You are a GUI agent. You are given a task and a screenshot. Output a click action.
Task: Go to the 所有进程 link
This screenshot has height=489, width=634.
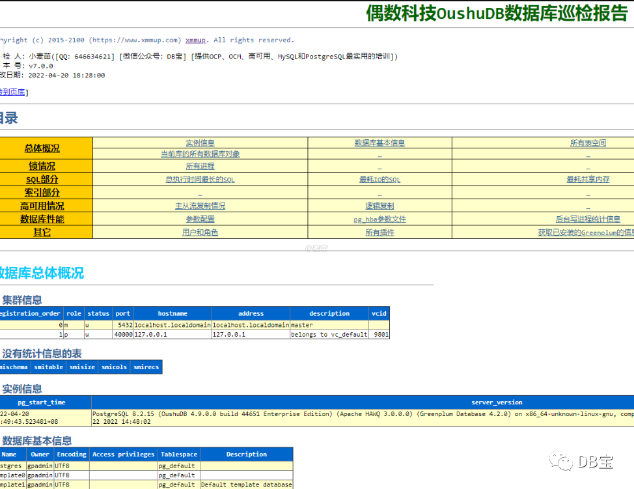coord(200,166)
